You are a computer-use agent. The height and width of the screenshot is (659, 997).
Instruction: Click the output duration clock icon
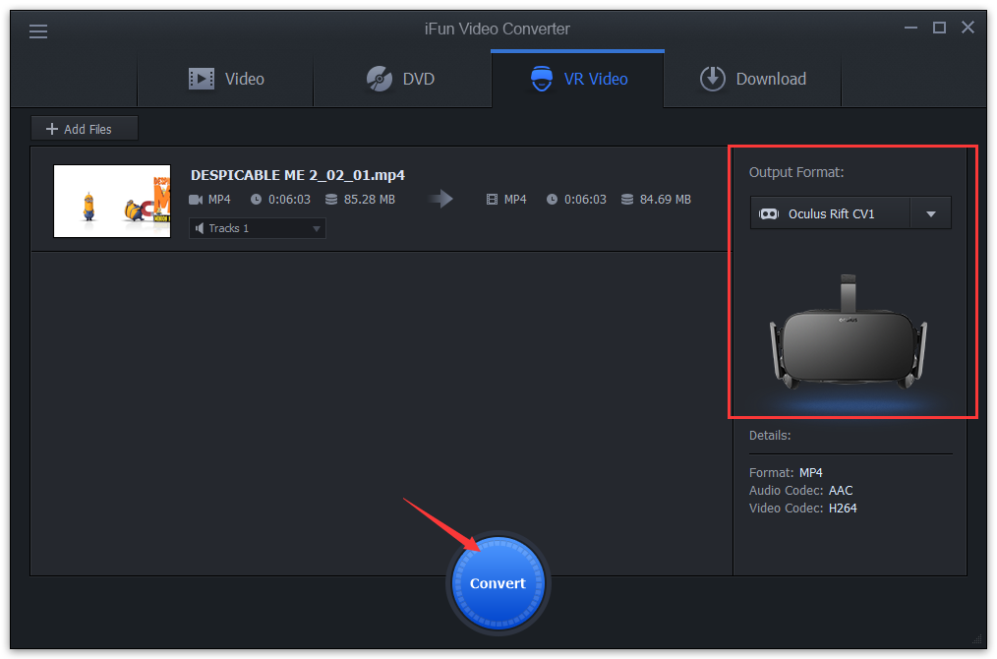click(552, 200)
